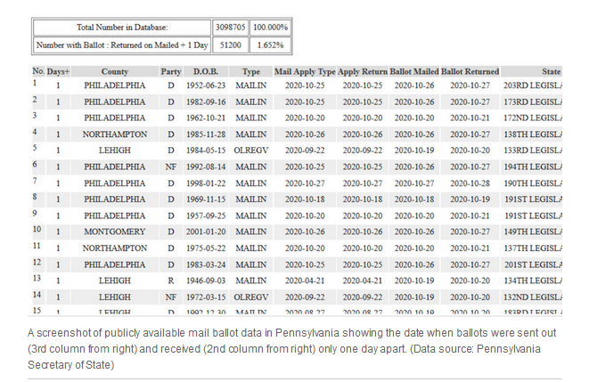Click Ballot Returned 2020-10-28 cell
This screenshot has height=382, width=589.
[470, 183]
